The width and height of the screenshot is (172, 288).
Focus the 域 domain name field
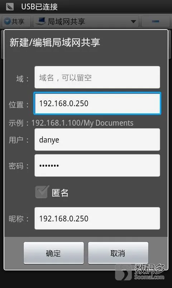point(97,77)
